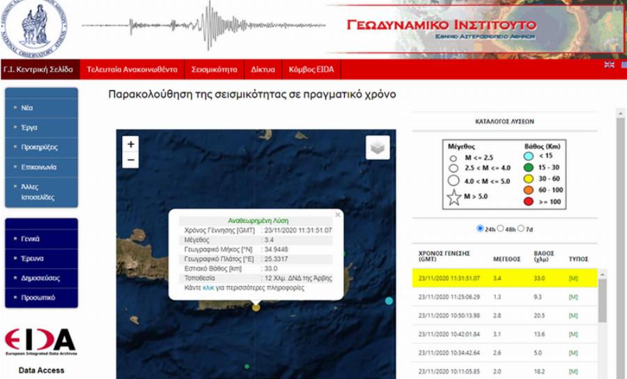Screen dimensions: 627x379
Task: Click the red >= 100 depth legend swatch
Action: 528,201
